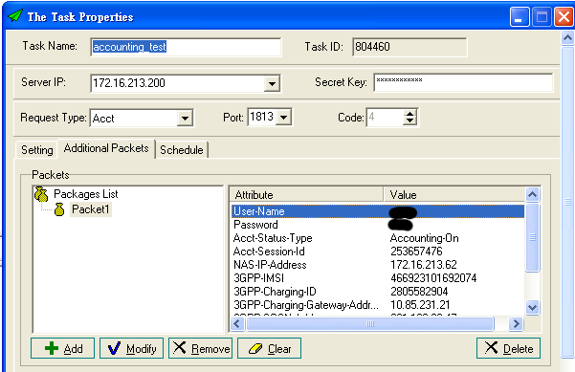Click the Packages List bag icon
Screen dimensions: 575x372
41,194
